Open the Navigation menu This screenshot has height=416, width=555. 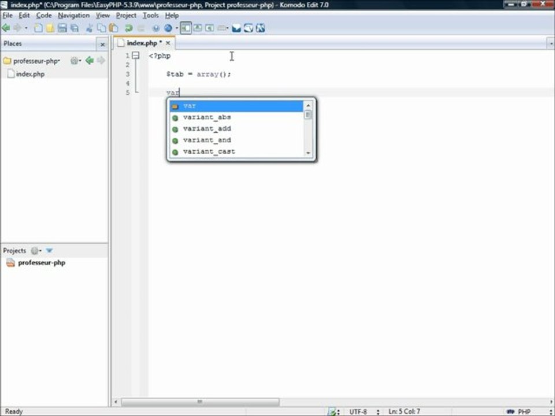73,15
